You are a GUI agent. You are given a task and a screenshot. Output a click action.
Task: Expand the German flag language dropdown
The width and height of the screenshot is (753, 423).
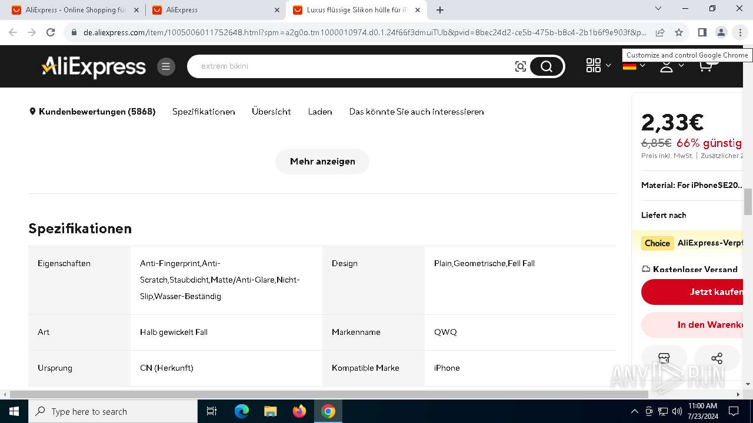(x=634, y=66)
